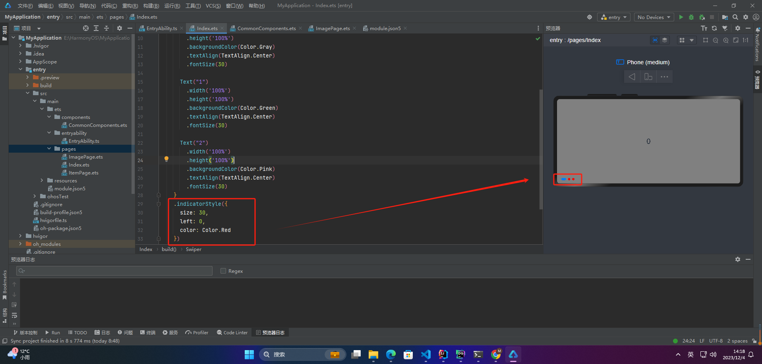Open the Code Linter tool window
The image size is (762, 364).
[232, 332]
